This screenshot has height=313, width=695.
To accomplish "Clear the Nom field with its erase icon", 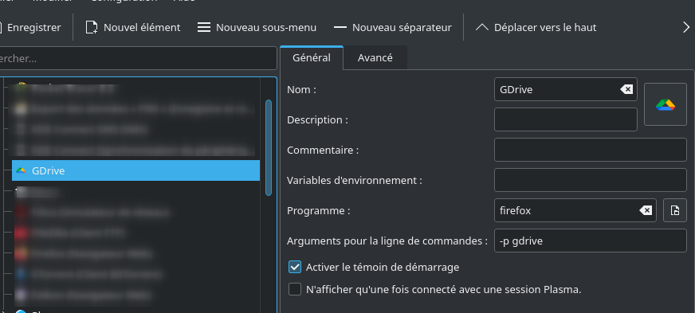I will tap(626, 89).
